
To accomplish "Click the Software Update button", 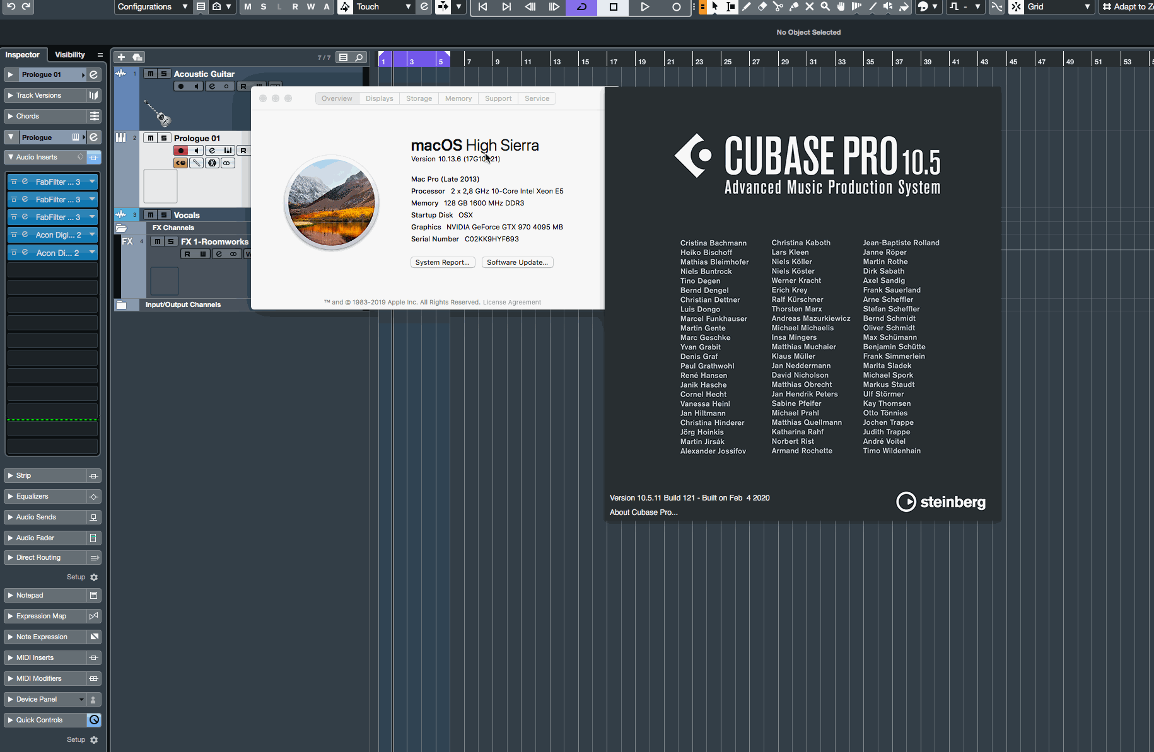I will (517, 262).
